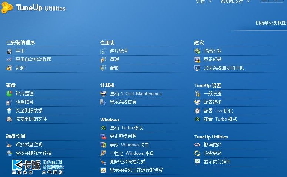This screenshot has height=177, width=287.
Task: Click the 一般设置 tools icon
Action: [197, 94]
